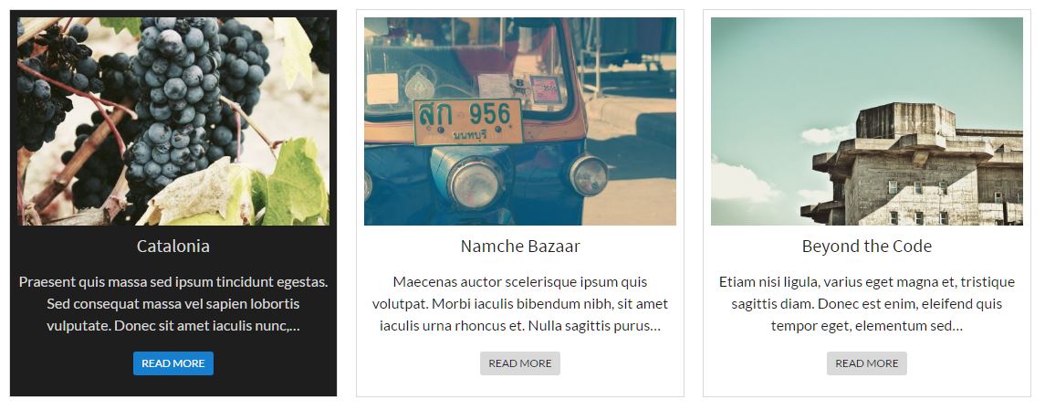Click the Namche Bazaar post title
Viewport: 1045px width, 410px height.
(520, 246)
